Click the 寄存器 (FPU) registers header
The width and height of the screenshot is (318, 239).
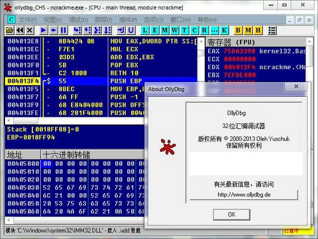[x=256, y=42]
